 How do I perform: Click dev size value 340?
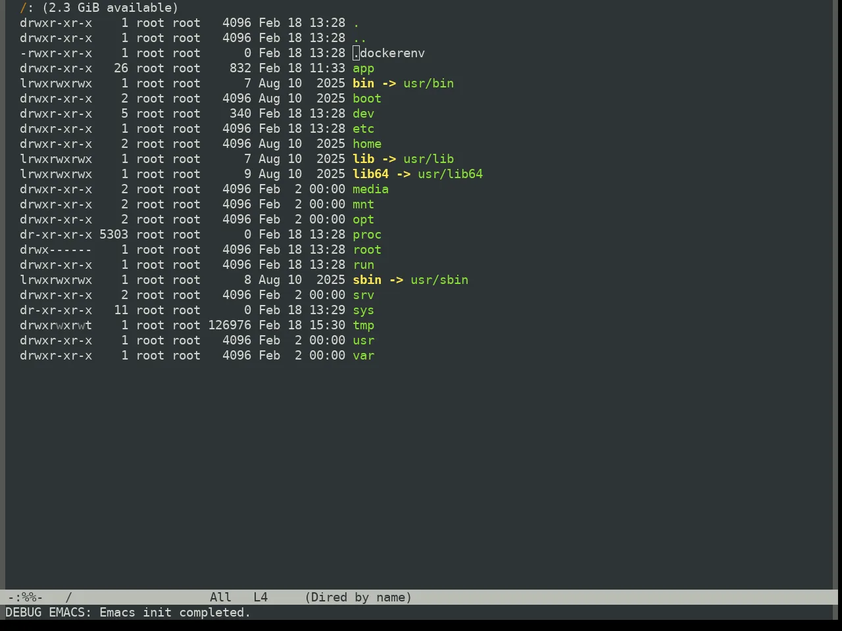(x=240, y=114)
